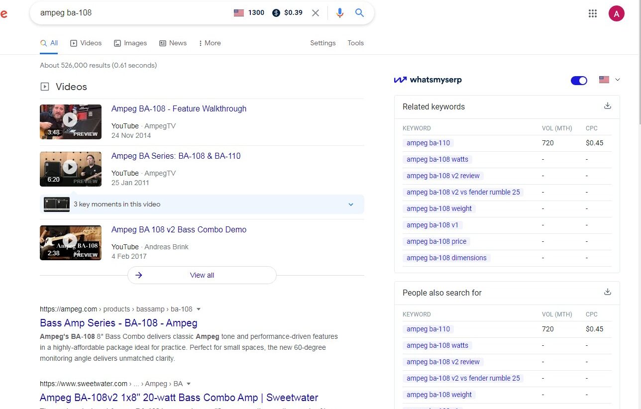
Task: Open the Sweetwater BA-108v2 result
Action: (x=179, y=398)
